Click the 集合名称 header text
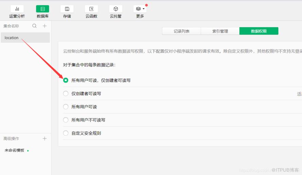The image size is (302, 175). 11,26
